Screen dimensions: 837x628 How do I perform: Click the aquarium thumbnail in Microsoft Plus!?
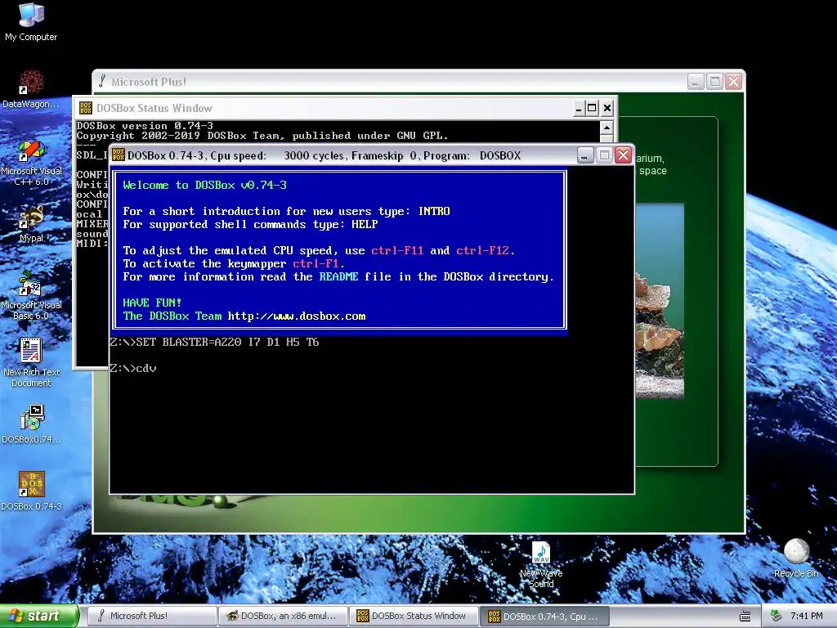[x=660, y=300]
